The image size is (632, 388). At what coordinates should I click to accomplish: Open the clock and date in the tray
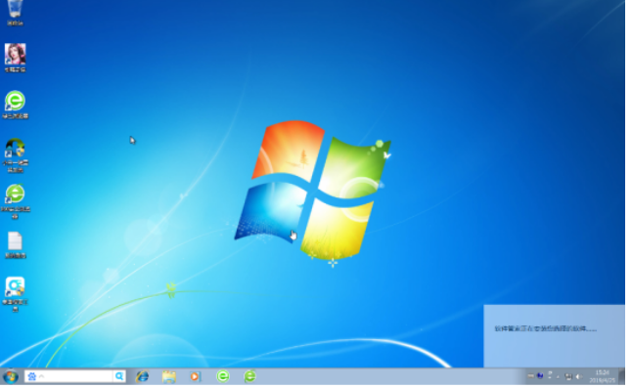coord(603,376)
